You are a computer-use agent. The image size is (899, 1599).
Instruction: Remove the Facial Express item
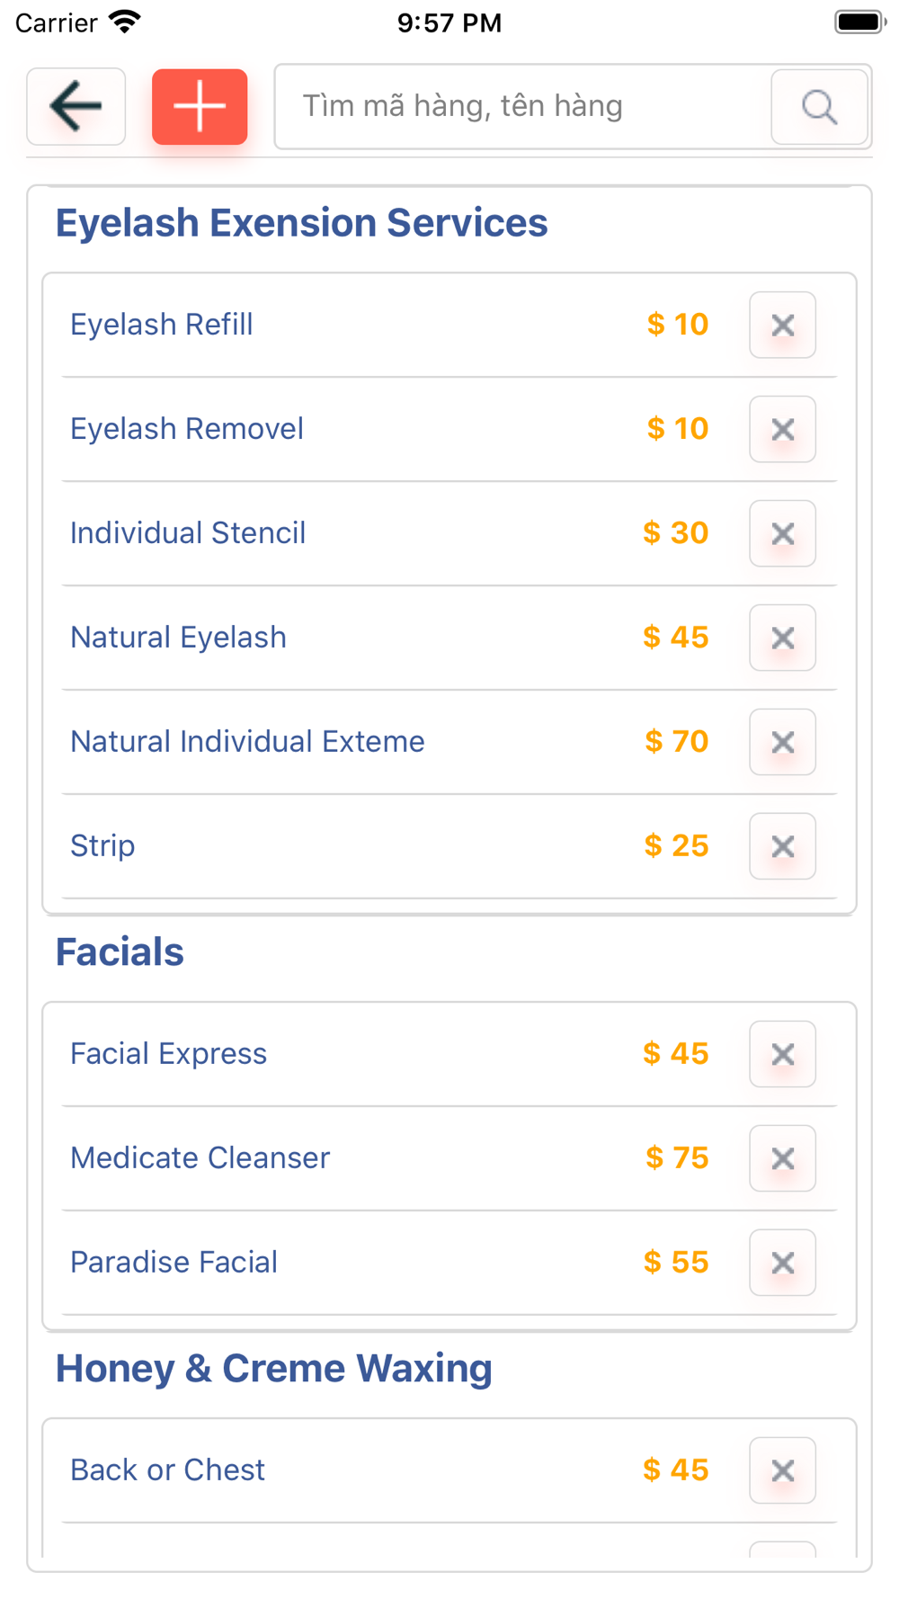coord(782,1054)
